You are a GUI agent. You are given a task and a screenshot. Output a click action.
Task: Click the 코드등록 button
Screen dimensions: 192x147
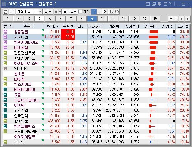70,12
